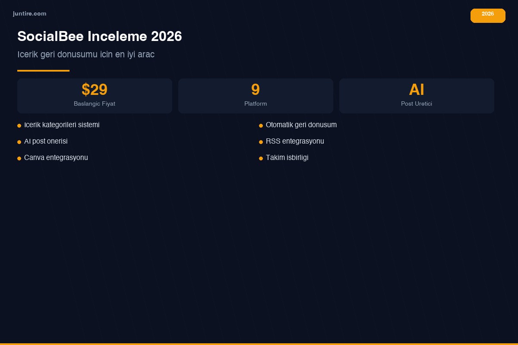
Task: Click the 'Platform' label under 9
Action: [x=256, y=104]
